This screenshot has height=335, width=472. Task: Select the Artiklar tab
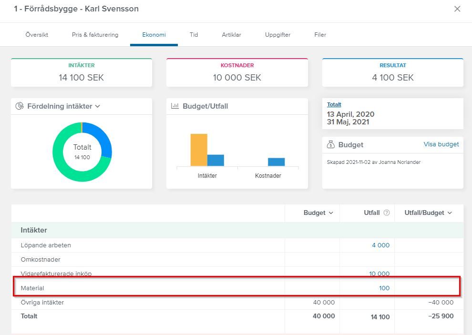232,35
